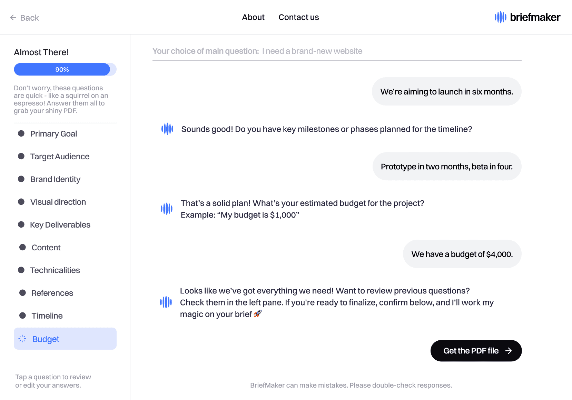Open the About page

[x=253, y=17]
